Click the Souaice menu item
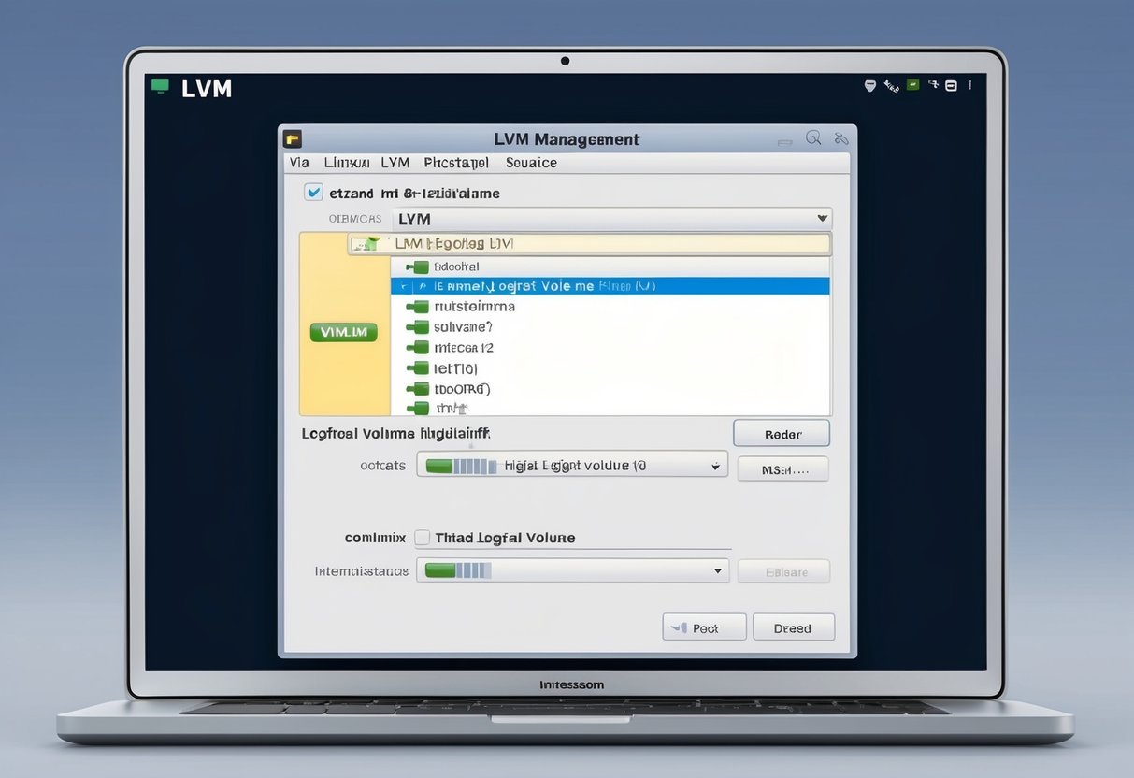 [x=530, y=162]
